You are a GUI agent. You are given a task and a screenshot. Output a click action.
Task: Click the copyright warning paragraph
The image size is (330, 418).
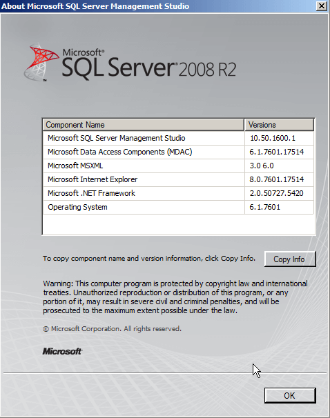(175, 297)
